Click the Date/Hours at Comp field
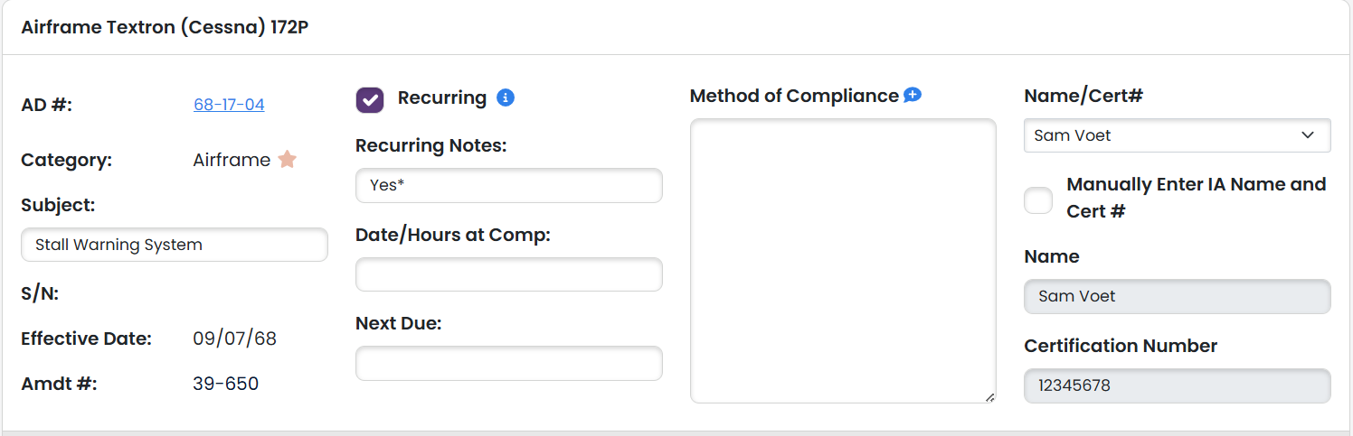This screenshot has width=1353, height=436. pos(509,274)
